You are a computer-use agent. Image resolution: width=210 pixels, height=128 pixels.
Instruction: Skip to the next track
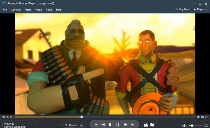point(132,124)
